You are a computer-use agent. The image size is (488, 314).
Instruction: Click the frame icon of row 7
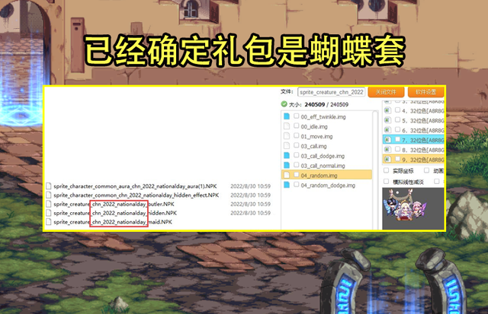pyautogui.click(x=387, y=141)
